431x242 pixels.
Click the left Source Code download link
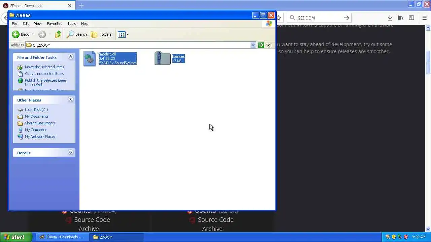click(x=92, y=219)
